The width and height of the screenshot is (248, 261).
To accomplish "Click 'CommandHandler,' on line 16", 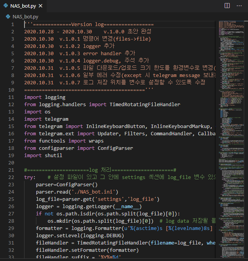I will coord(173,134).
